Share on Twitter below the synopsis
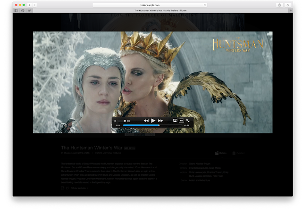This screenshot has width=302, height=214. [67, 188]
